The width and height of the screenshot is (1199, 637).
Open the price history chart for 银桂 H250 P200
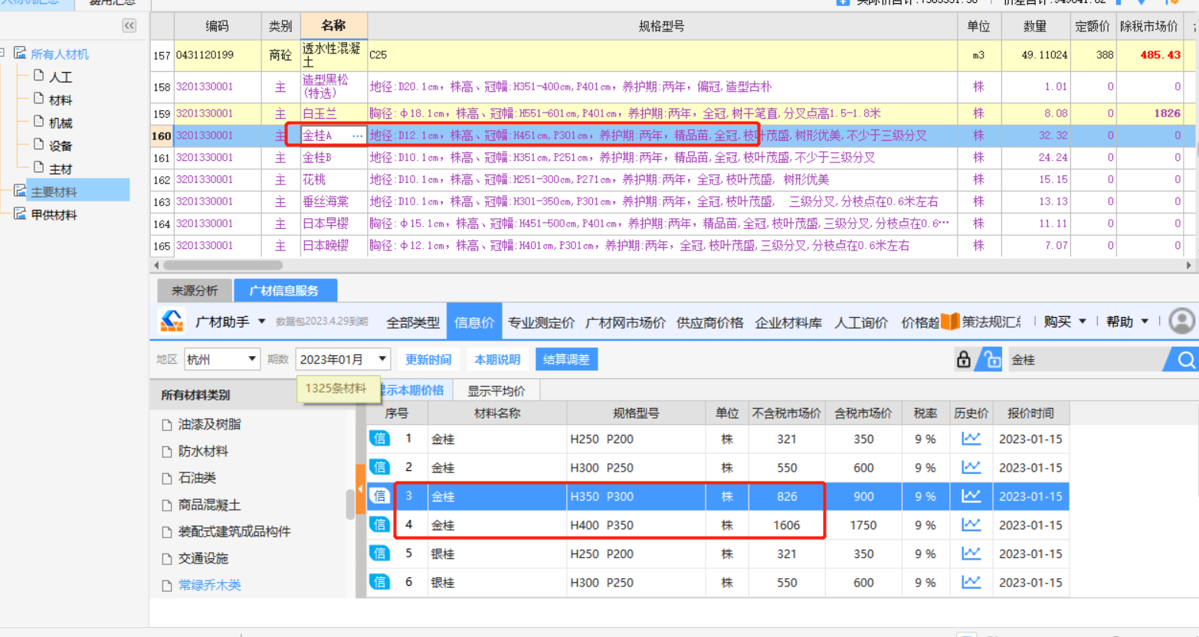[971, 554]
